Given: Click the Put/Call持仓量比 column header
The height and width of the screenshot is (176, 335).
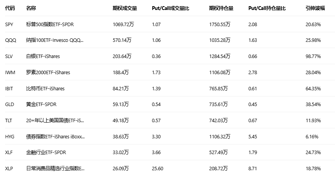Looking at the screenshot, I should (267, 8).
